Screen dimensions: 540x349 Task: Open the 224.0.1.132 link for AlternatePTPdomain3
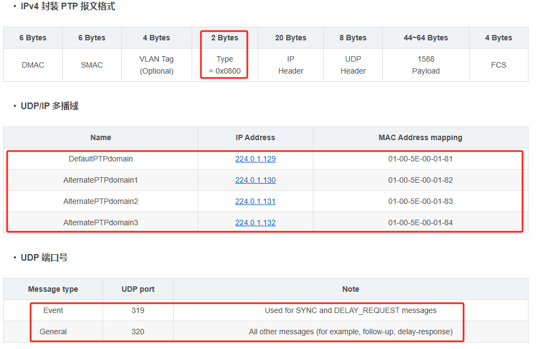tap(255, 222)
